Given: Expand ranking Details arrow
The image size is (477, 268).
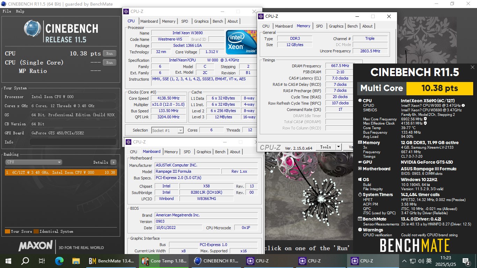Looking at the screenshot, I should pyautogui.click(x=113, y=162).
